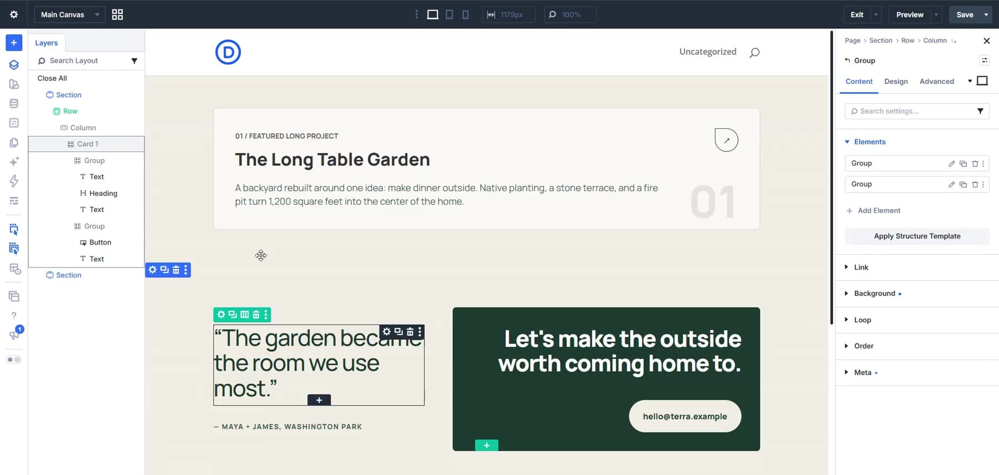
Task: Open the Main Canvas dropdown
Action: (69, 14)
